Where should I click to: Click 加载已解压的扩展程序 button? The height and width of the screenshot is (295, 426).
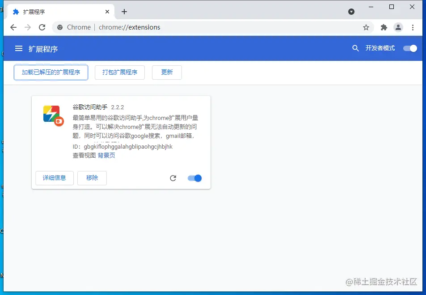pyautogui.click(x=51, y=73)
